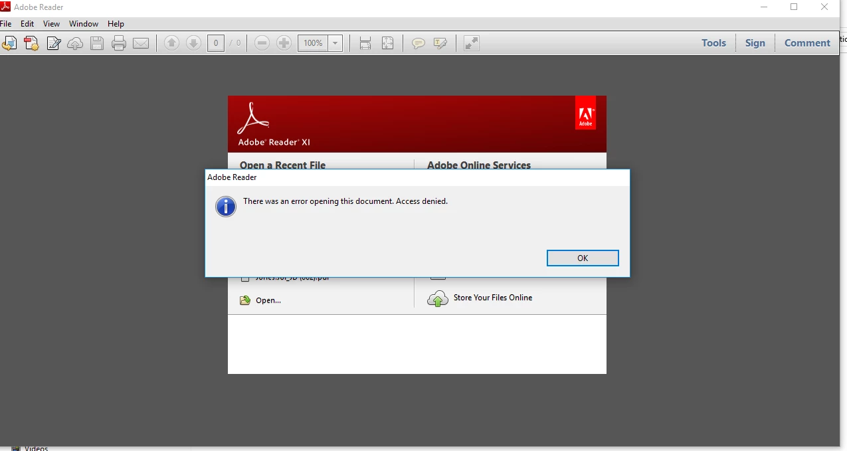Screen dimensions: 847x451
Task: Click the Email envelope toolbar icon
Action: (141, 44)
